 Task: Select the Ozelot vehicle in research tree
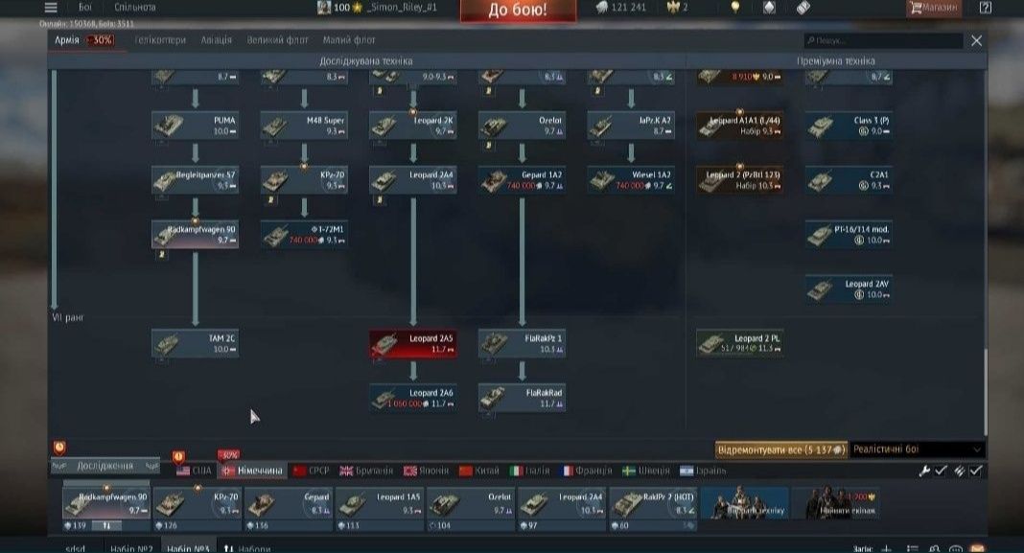(x=522, y=126)
